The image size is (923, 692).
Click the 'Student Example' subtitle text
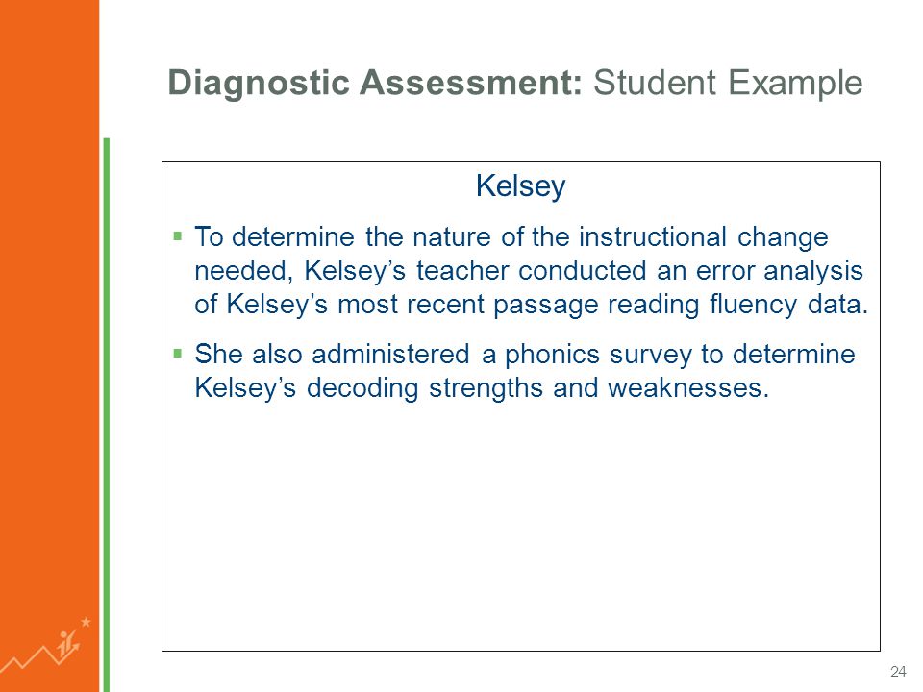[728, 83]
